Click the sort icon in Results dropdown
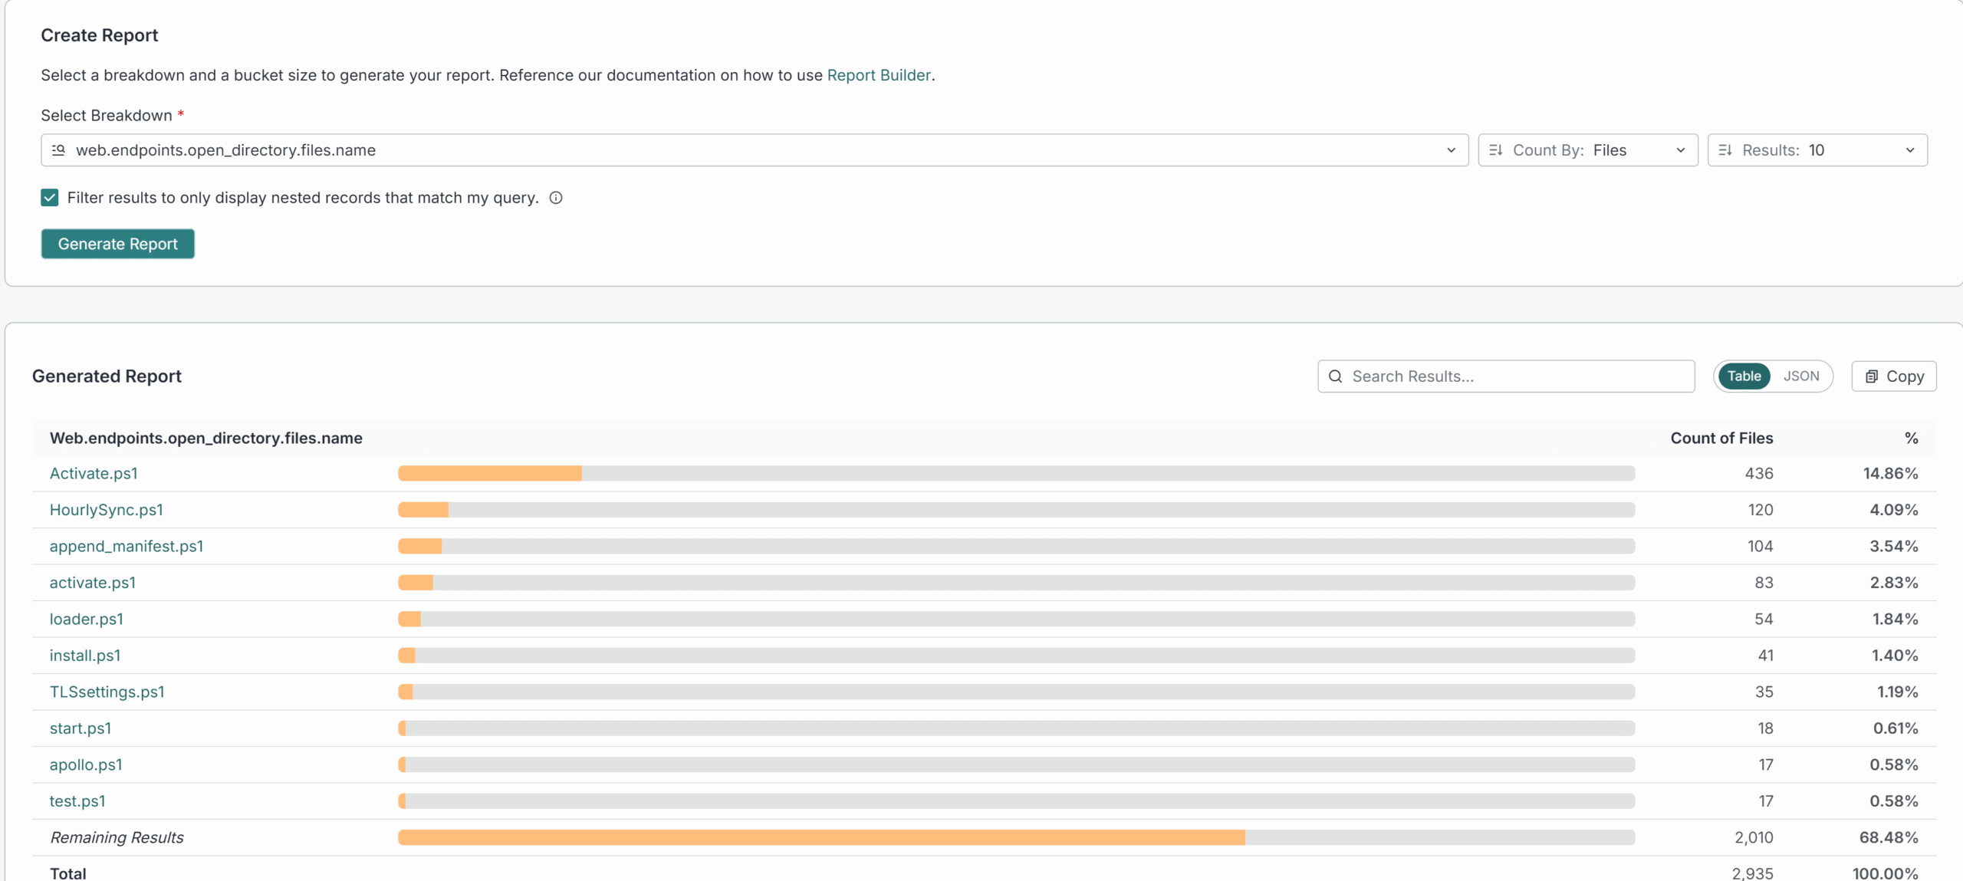Image resolution: width=1963 pixels, height=881 pixels. point(1725,150)
